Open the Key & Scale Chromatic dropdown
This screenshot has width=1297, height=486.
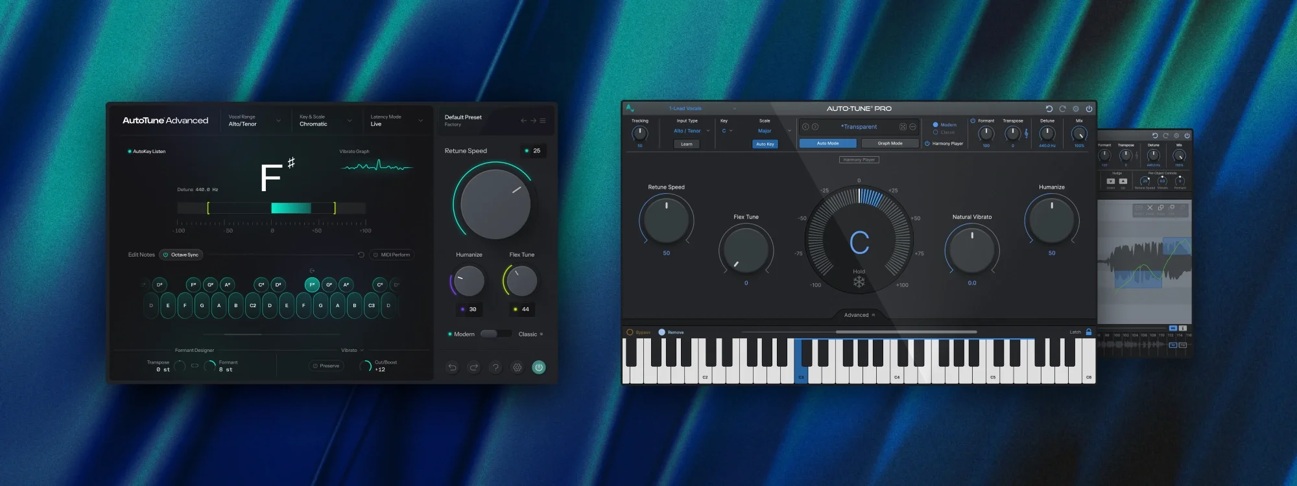point(326,121)
